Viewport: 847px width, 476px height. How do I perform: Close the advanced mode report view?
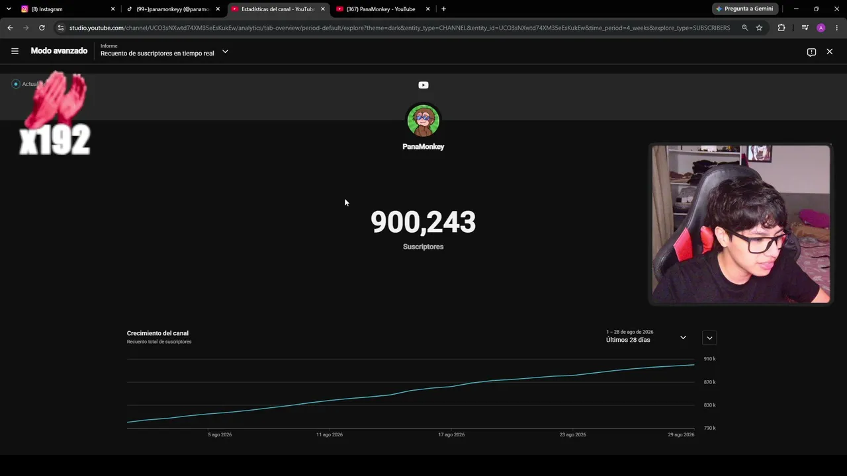point(830,52)
